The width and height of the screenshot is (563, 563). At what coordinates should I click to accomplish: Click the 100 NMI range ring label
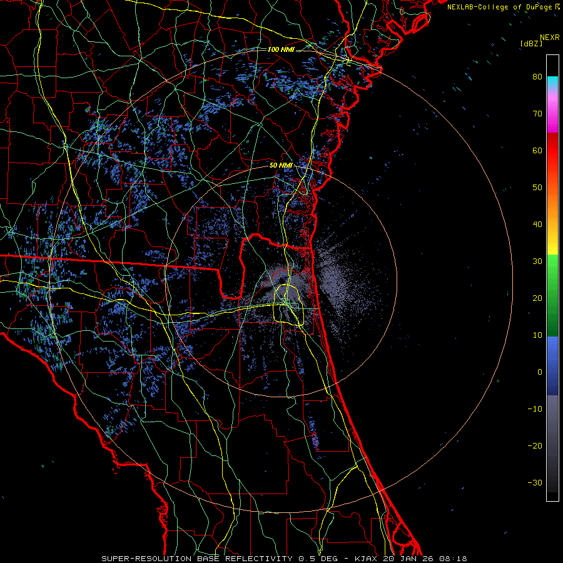click(x=281, y=49)
